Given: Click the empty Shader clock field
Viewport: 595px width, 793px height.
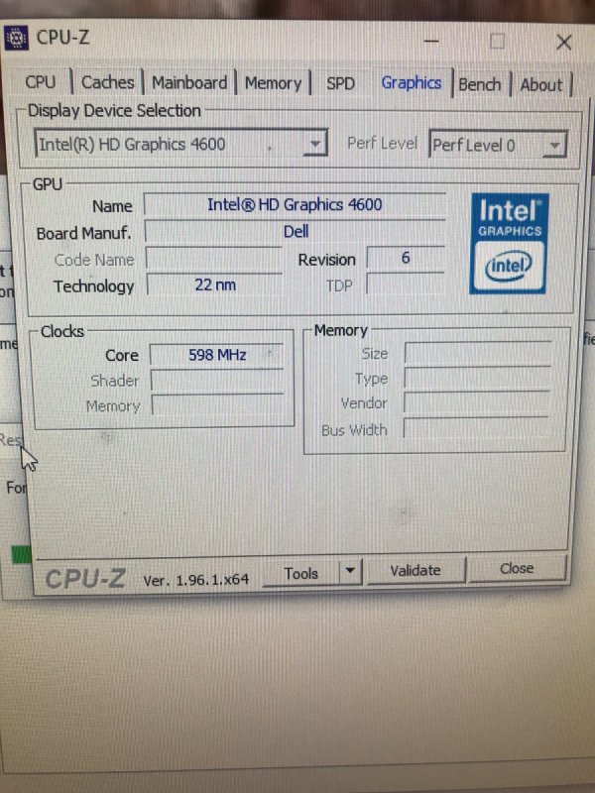Looking at the screenshot, I should click(x=217, y=381).
